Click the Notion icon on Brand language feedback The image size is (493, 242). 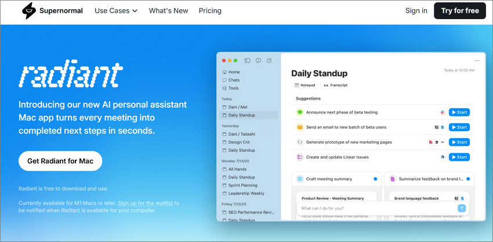456,199
